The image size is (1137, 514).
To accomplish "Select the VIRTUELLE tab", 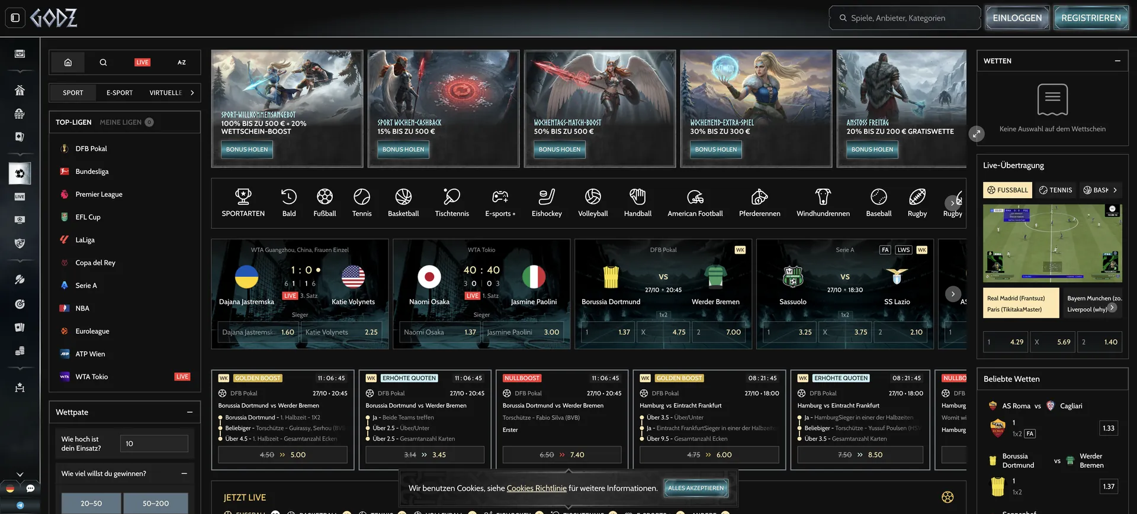I will (x=166, y=93).
